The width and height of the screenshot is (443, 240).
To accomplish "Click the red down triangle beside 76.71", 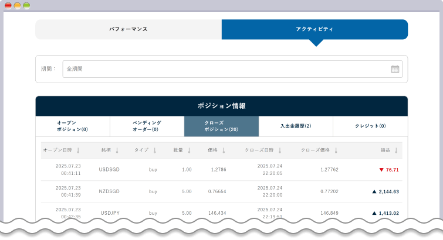I will (x=381, y=170).
